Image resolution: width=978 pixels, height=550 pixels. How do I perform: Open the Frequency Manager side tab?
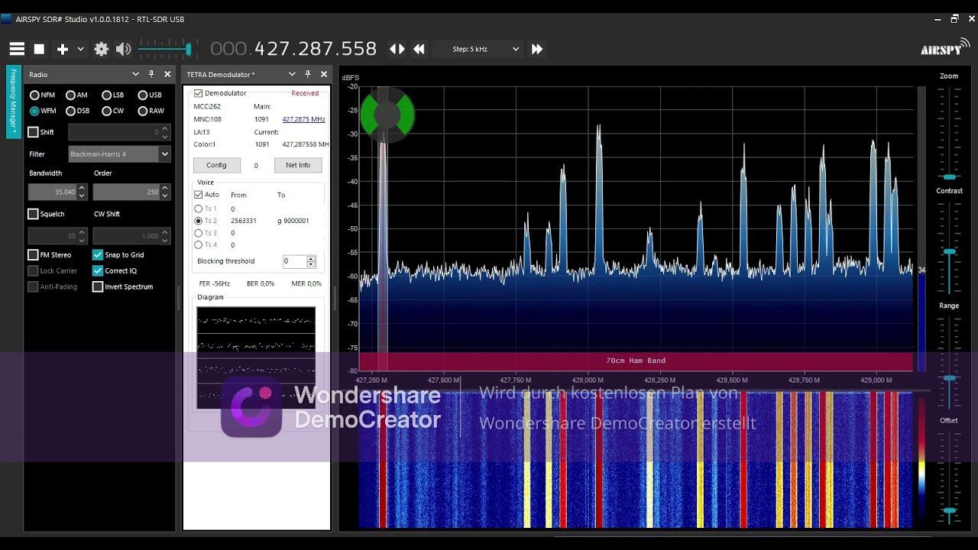[x=13, y=102]
